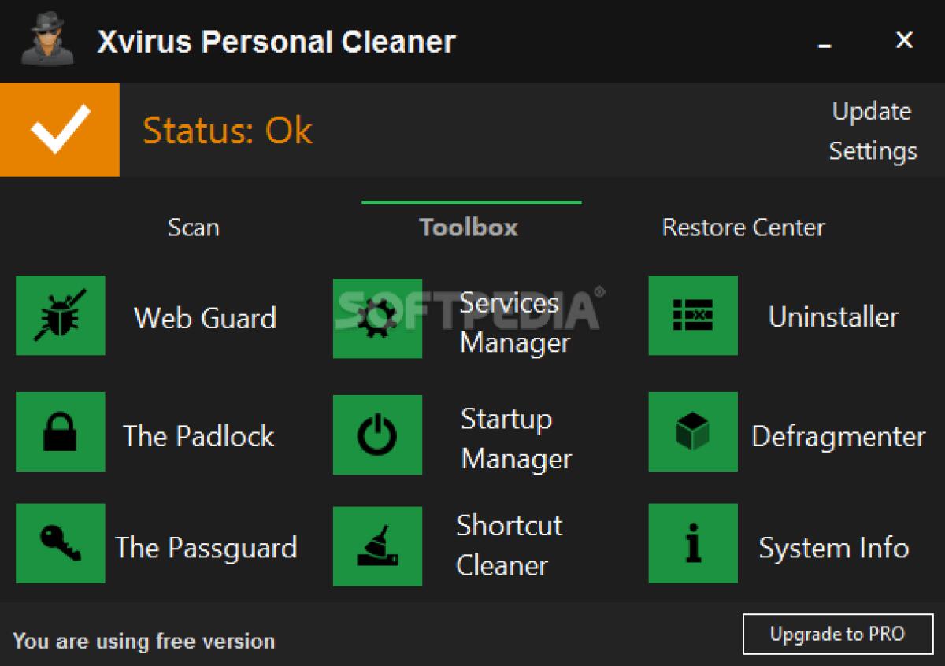Click the Defragmenter text label
The height and width of the screenshot is (666, 945).
[x=838, y=436]
